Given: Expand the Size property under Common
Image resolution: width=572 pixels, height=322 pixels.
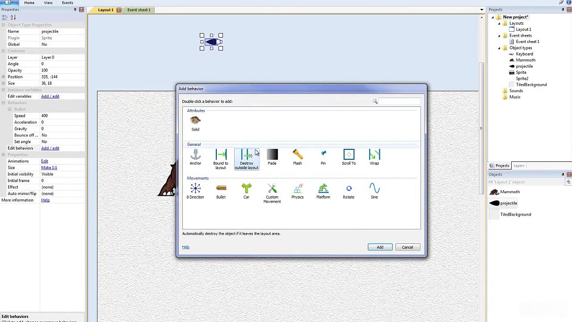Looking at the screenshot, I should click(x=3, y=84).
